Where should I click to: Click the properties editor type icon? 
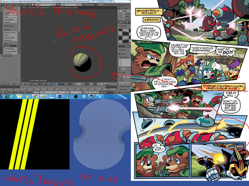pyautogui.click(x=120, y=22)
